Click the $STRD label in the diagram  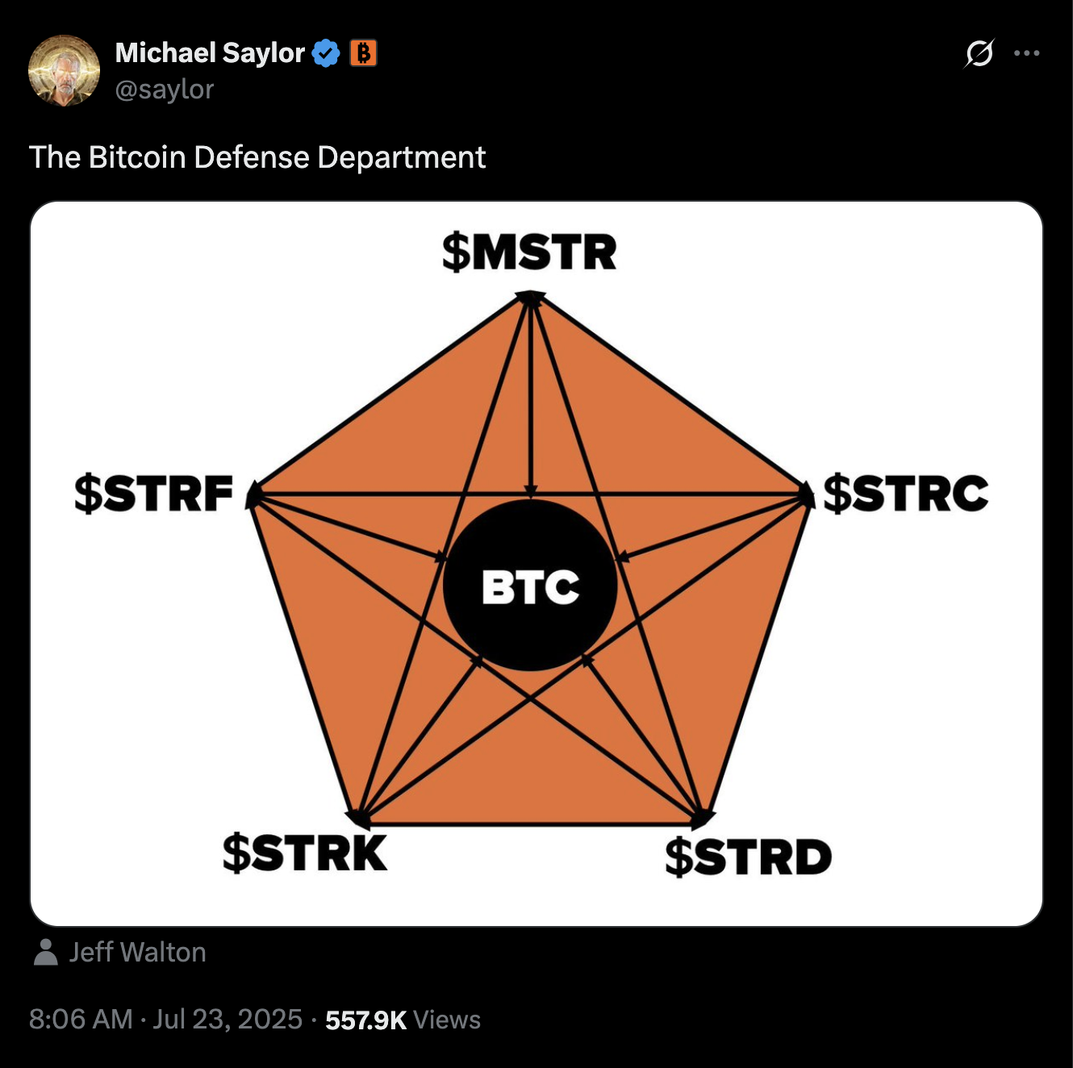click(748, 857)
